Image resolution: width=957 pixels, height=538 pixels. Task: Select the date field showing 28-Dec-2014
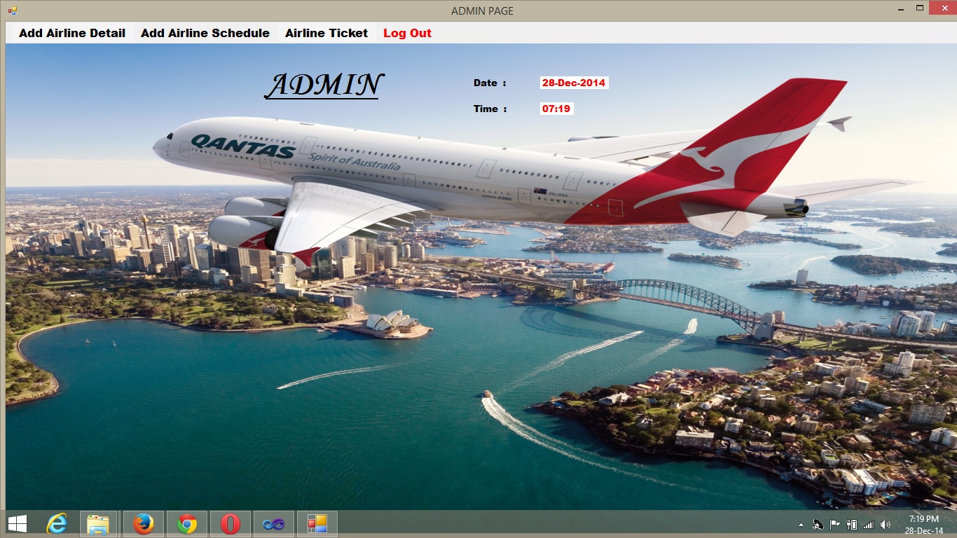pos(574,83)
